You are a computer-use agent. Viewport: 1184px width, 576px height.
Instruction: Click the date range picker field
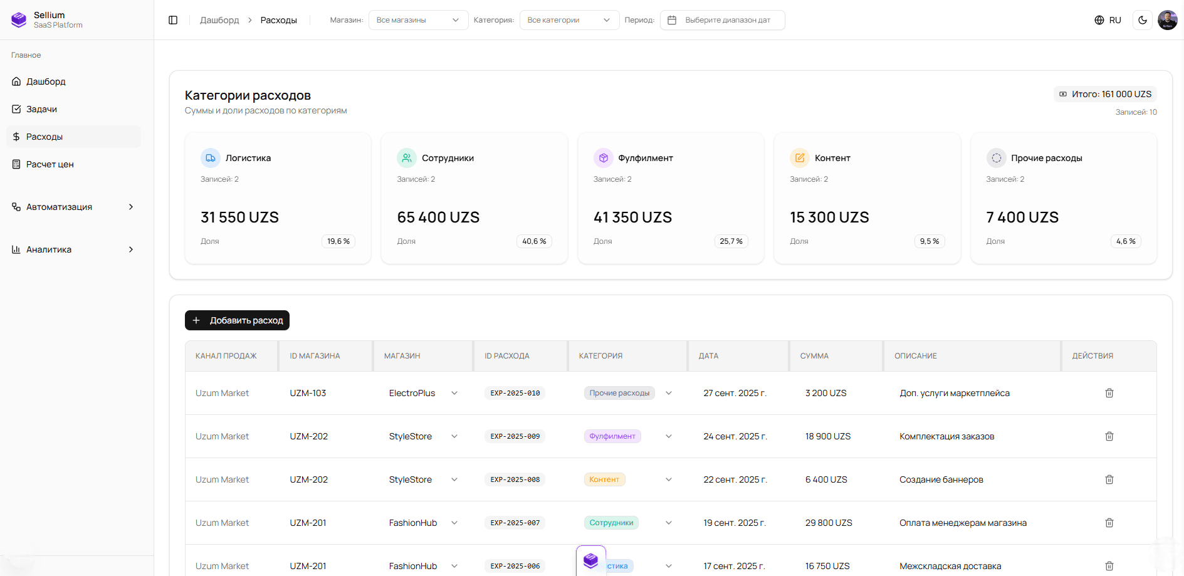coord(722,20)
